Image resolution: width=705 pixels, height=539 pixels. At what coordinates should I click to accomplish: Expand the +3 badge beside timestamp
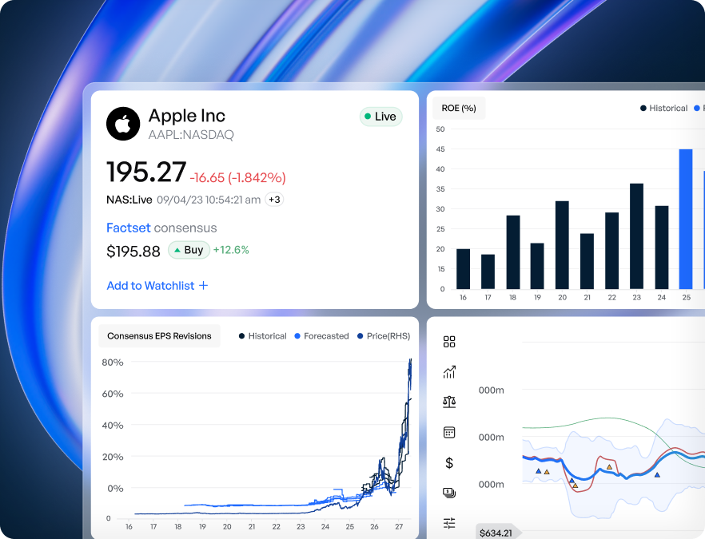pyautogui.click(x=274, y=200)
